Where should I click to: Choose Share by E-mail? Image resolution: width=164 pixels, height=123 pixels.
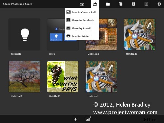(82, 28)
